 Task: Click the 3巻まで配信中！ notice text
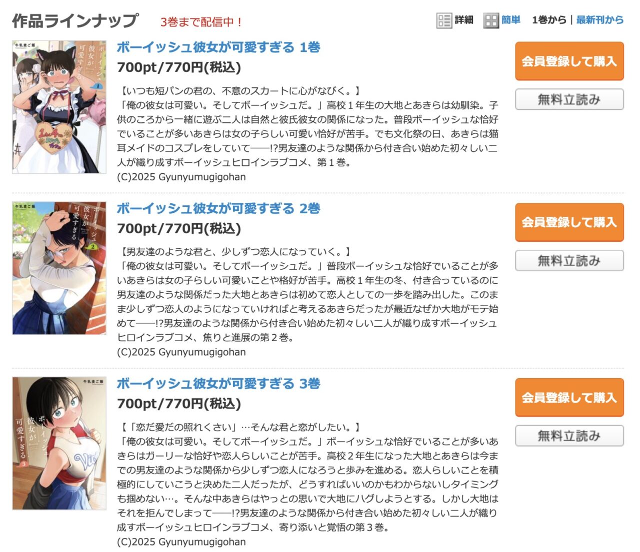pyautogui.click(x=202, y=22)
